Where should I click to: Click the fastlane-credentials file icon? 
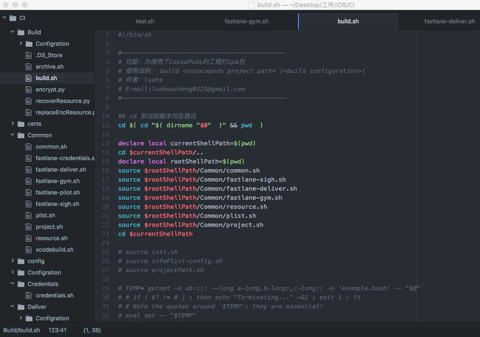(29, 158)
